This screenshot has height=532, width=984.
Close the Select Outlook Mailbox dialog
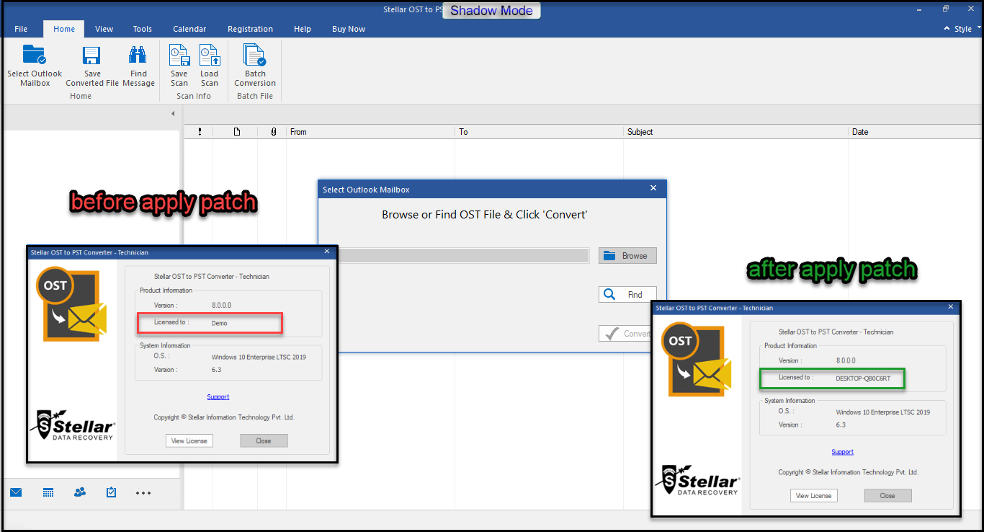click(x=653, y=188)
